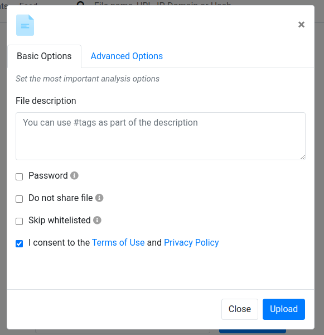Show info icon next to Password
The image size is (324, 335).
[74, 176]
